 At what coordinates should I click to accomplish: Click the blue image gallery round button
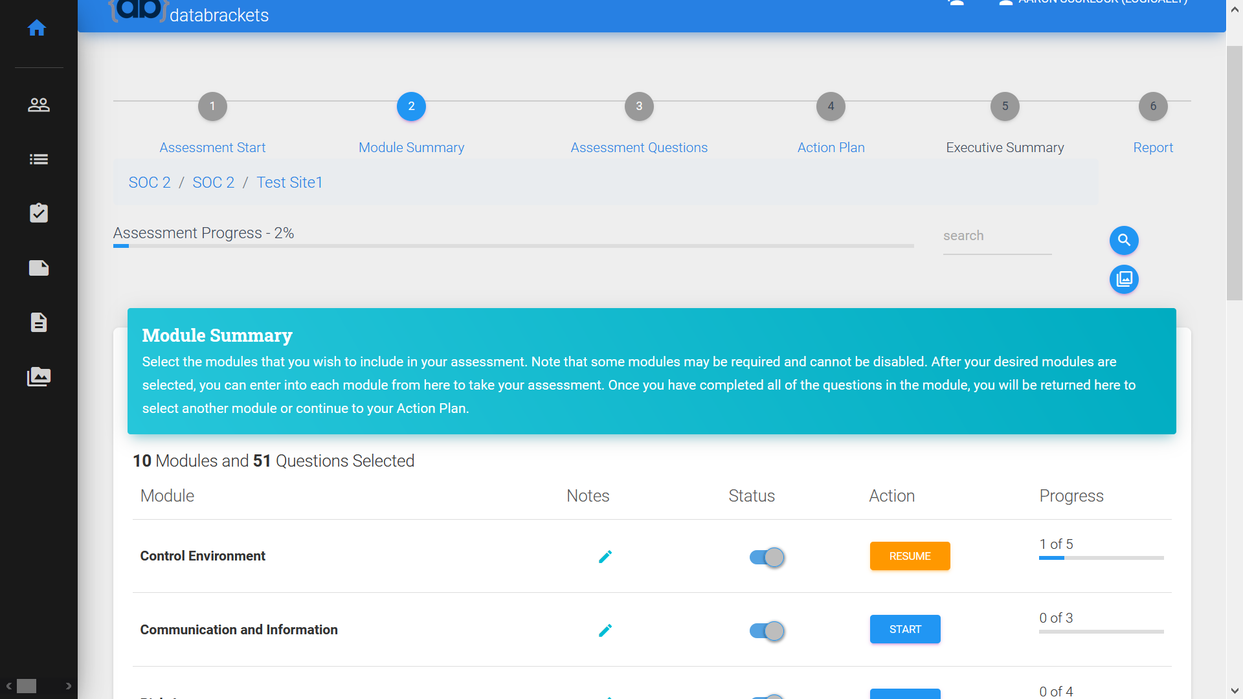click(x=1124, y=279)
